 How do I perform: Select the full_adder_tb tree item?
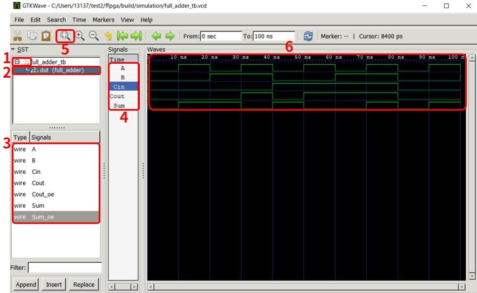tap(48, 62)
